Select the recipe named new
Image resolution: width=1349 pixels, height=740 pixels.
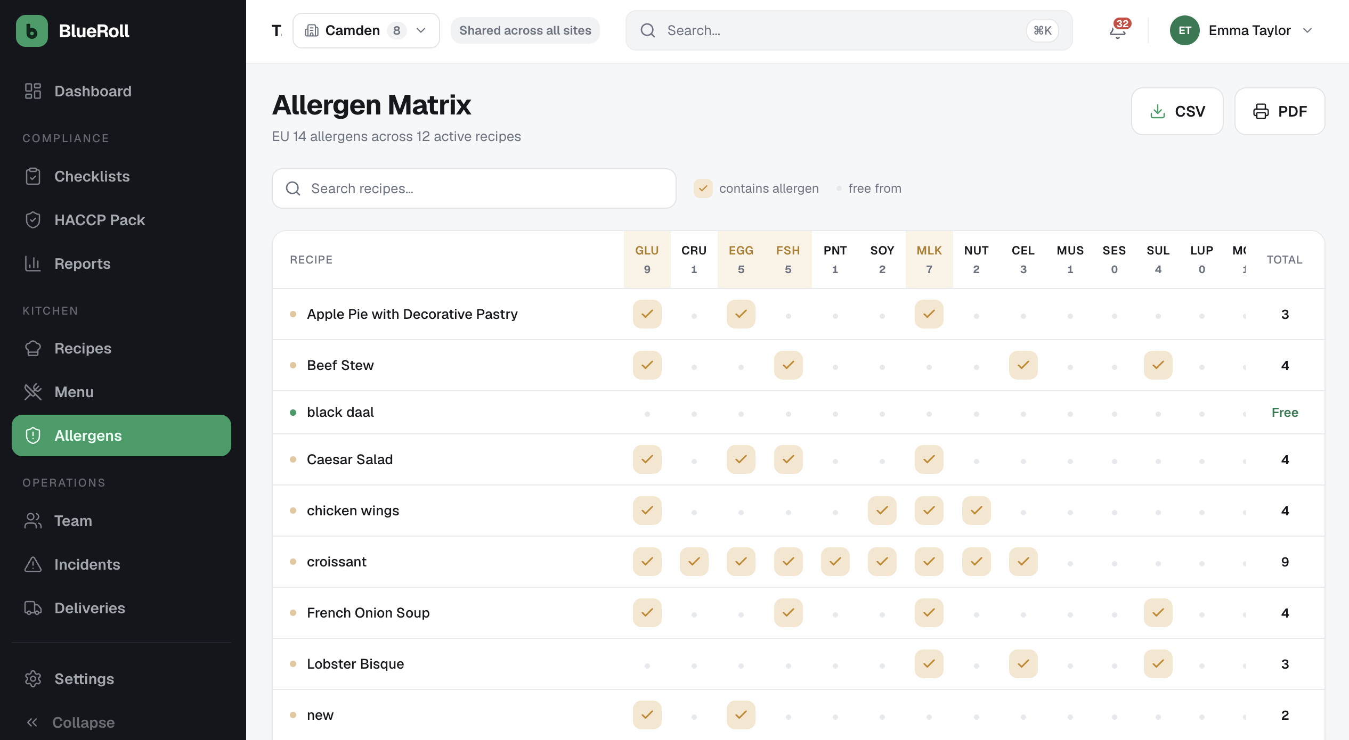click(320, 715)
